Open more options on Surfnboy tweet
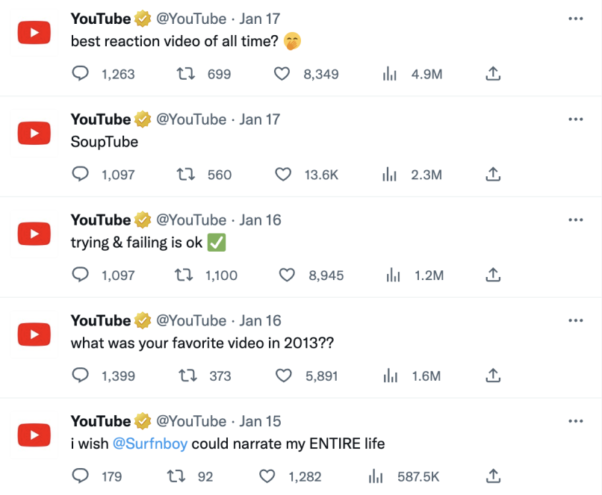Viewport: 602px width, 495px height. [575, 421]
